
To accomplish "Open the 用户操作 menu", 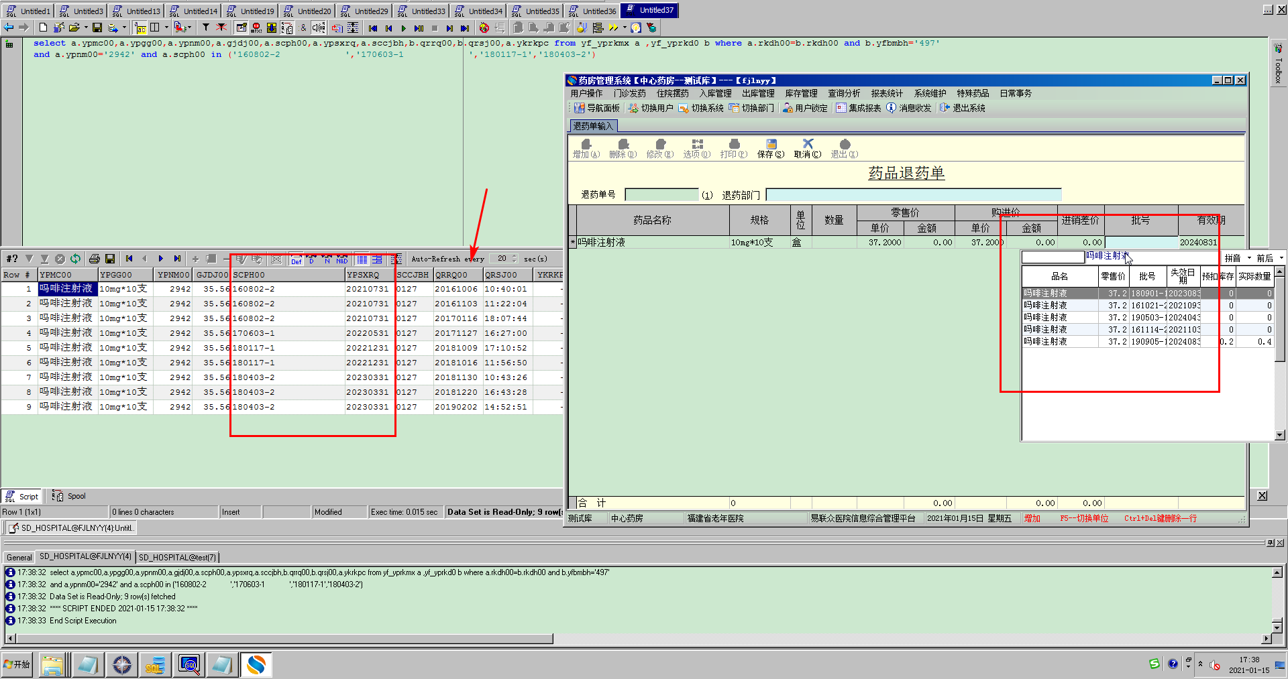I will click(x=586, y=93).
